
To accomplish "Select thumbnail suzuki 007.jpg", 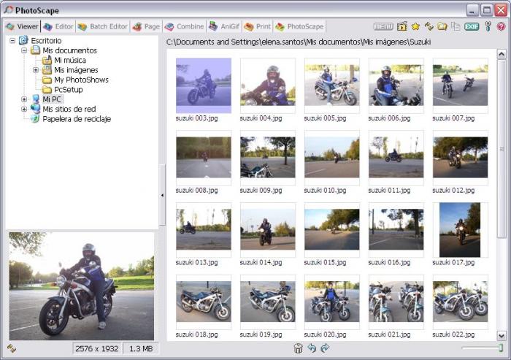I will tap(460, 85).
